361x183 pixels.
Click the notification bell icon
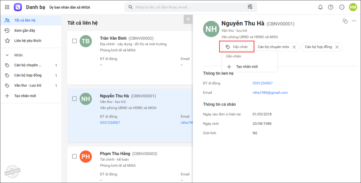point(320,7)
